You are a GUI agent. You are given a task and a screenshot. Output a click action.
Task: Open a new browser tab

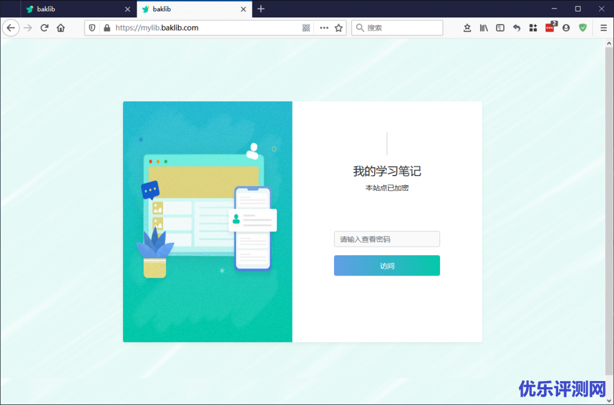click(x=261, y=9)
